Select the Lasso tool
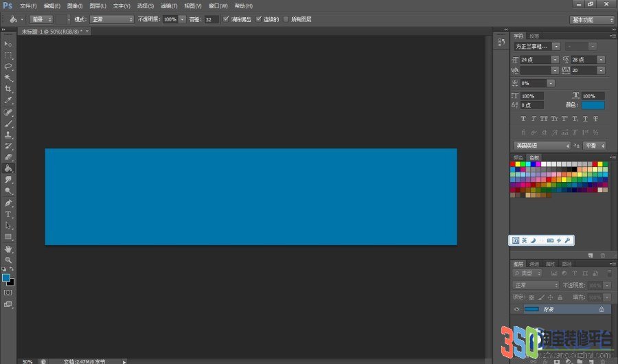The width and height of the screenshot is (618, 364). [8, 66]
